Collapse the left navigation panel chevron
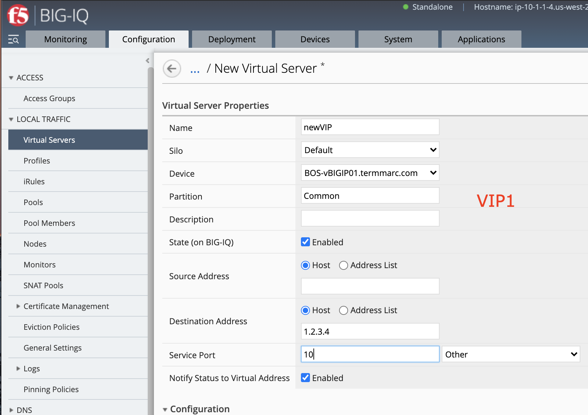The width and height of the screenshot is (588, 415). point(148,60)
